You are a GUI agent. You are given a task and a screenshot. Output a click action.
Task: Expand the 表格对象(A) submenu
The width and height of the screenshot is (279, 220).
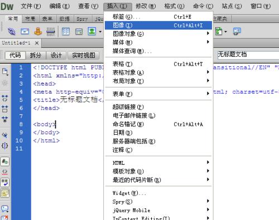coord(158,72)
